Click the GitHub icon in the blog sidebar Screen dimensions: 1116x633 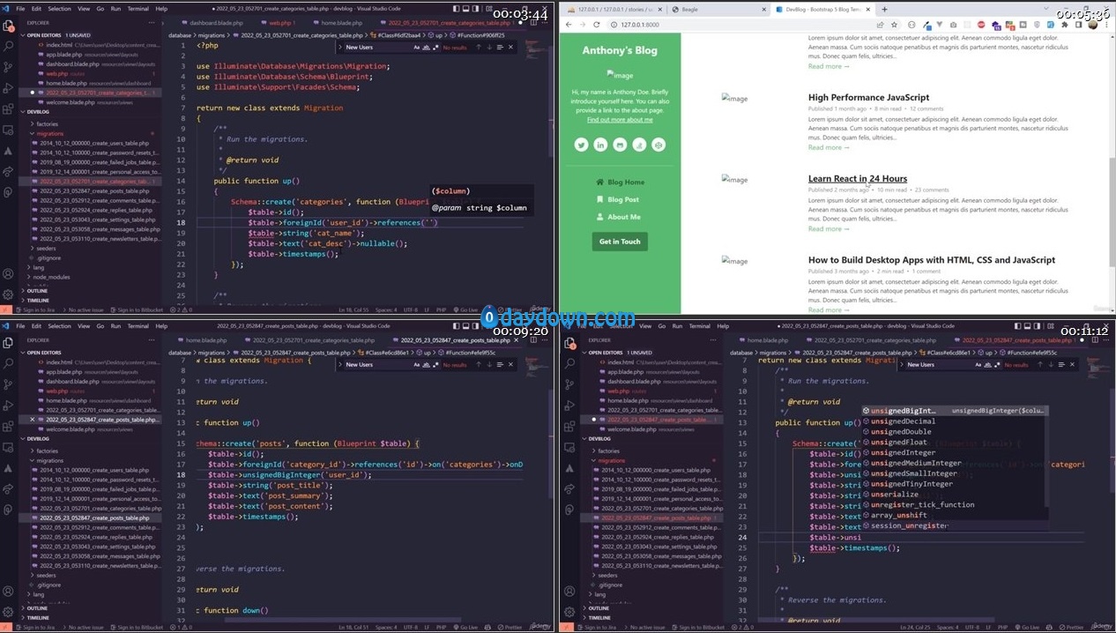pos(620,145)
